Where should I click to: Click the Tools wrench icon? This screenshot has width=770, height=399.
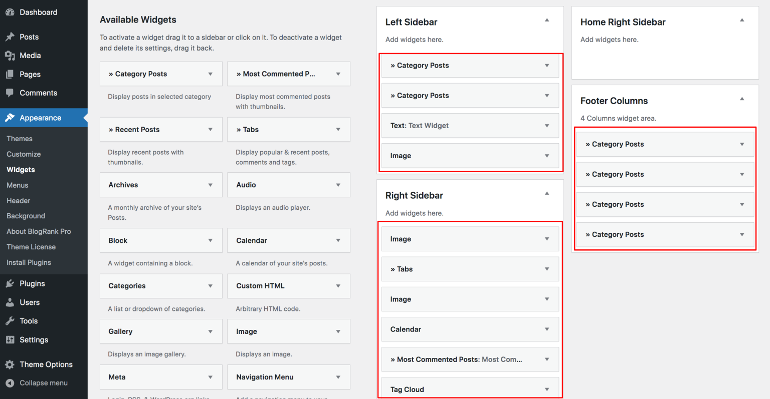tap(10, 321)
